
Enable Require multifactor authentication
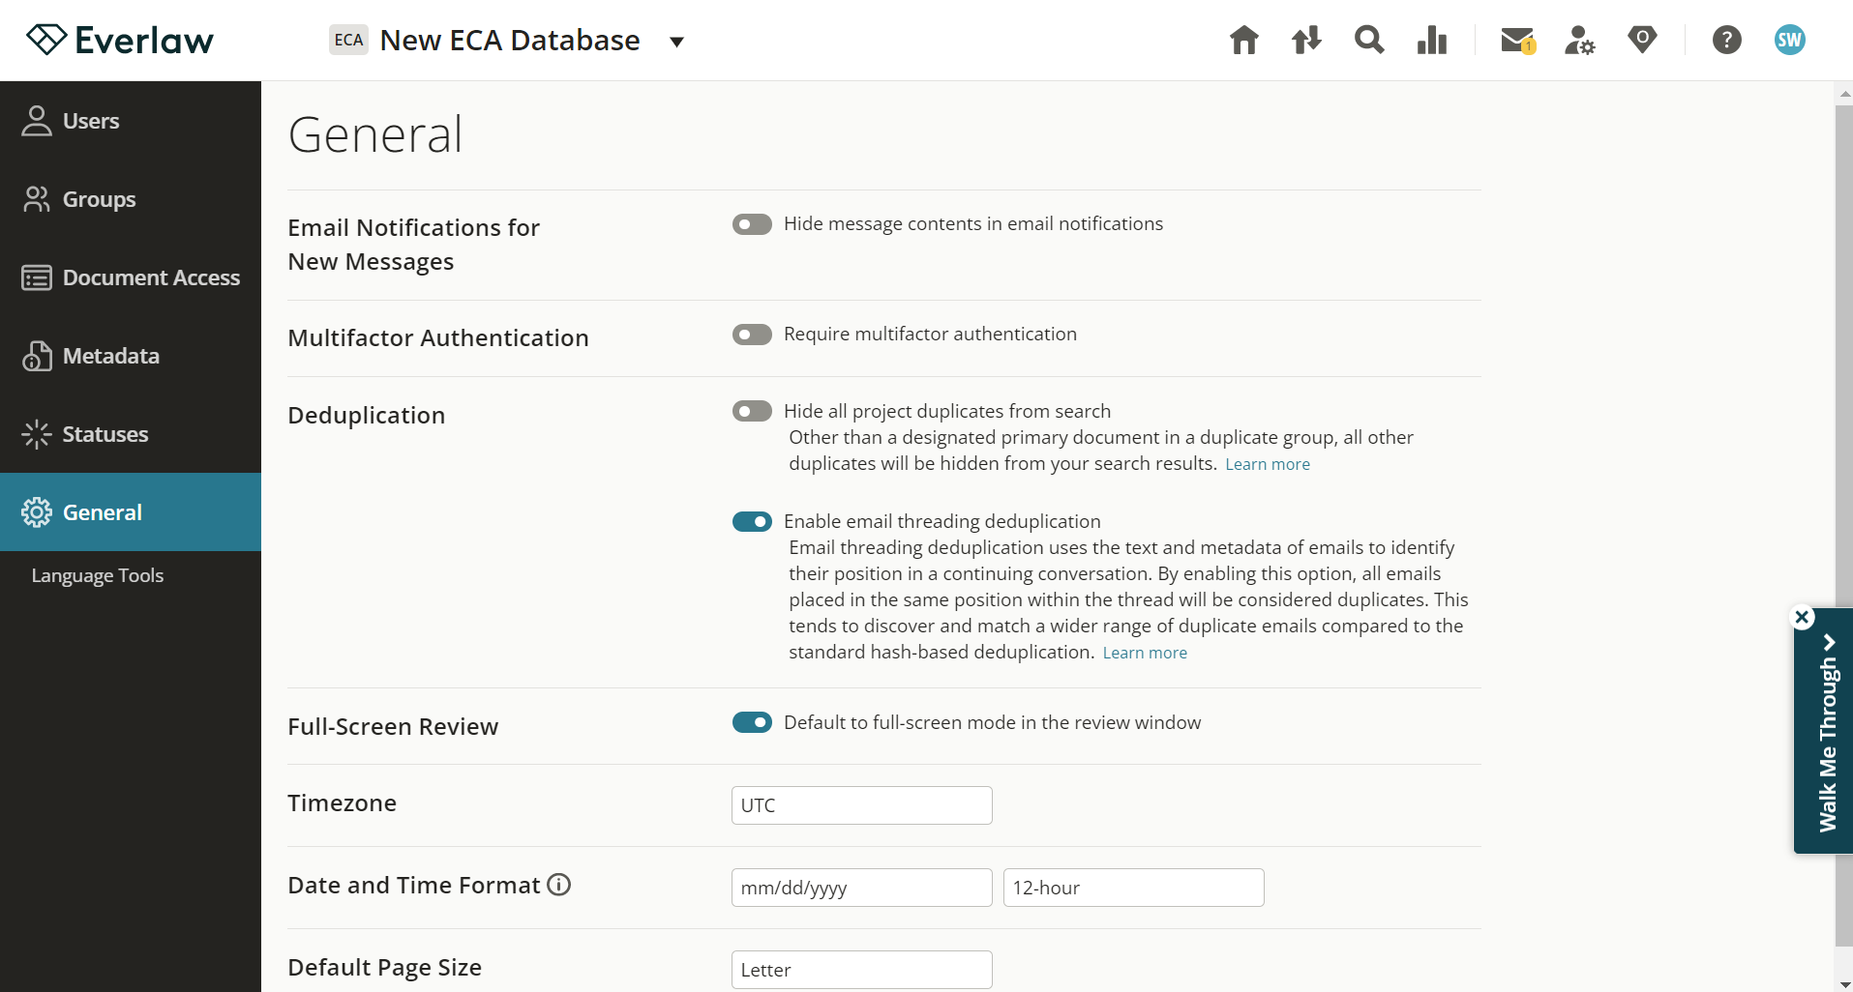[752, 335]
